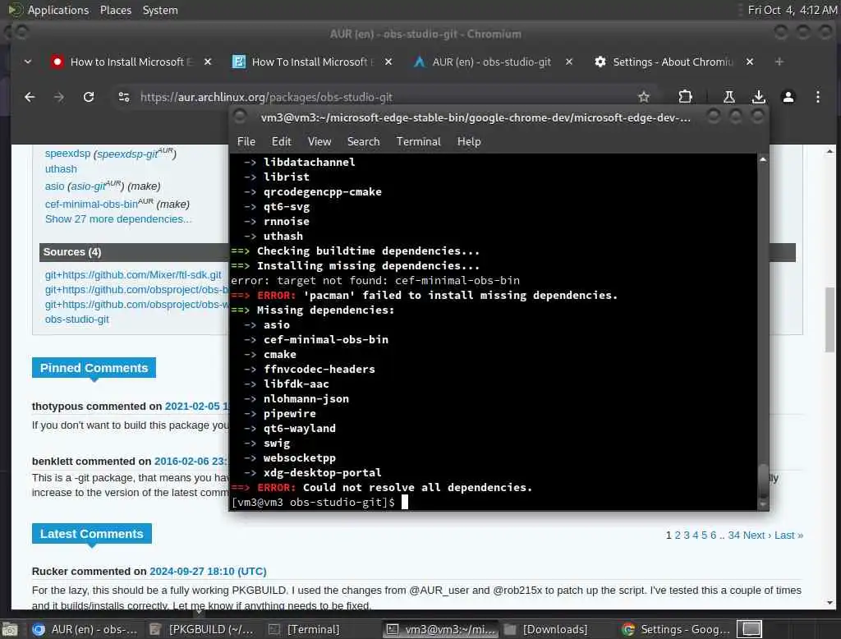Click the address bar URL field
This screenshot has height=639, width=841.
click(x=375, y=97)
